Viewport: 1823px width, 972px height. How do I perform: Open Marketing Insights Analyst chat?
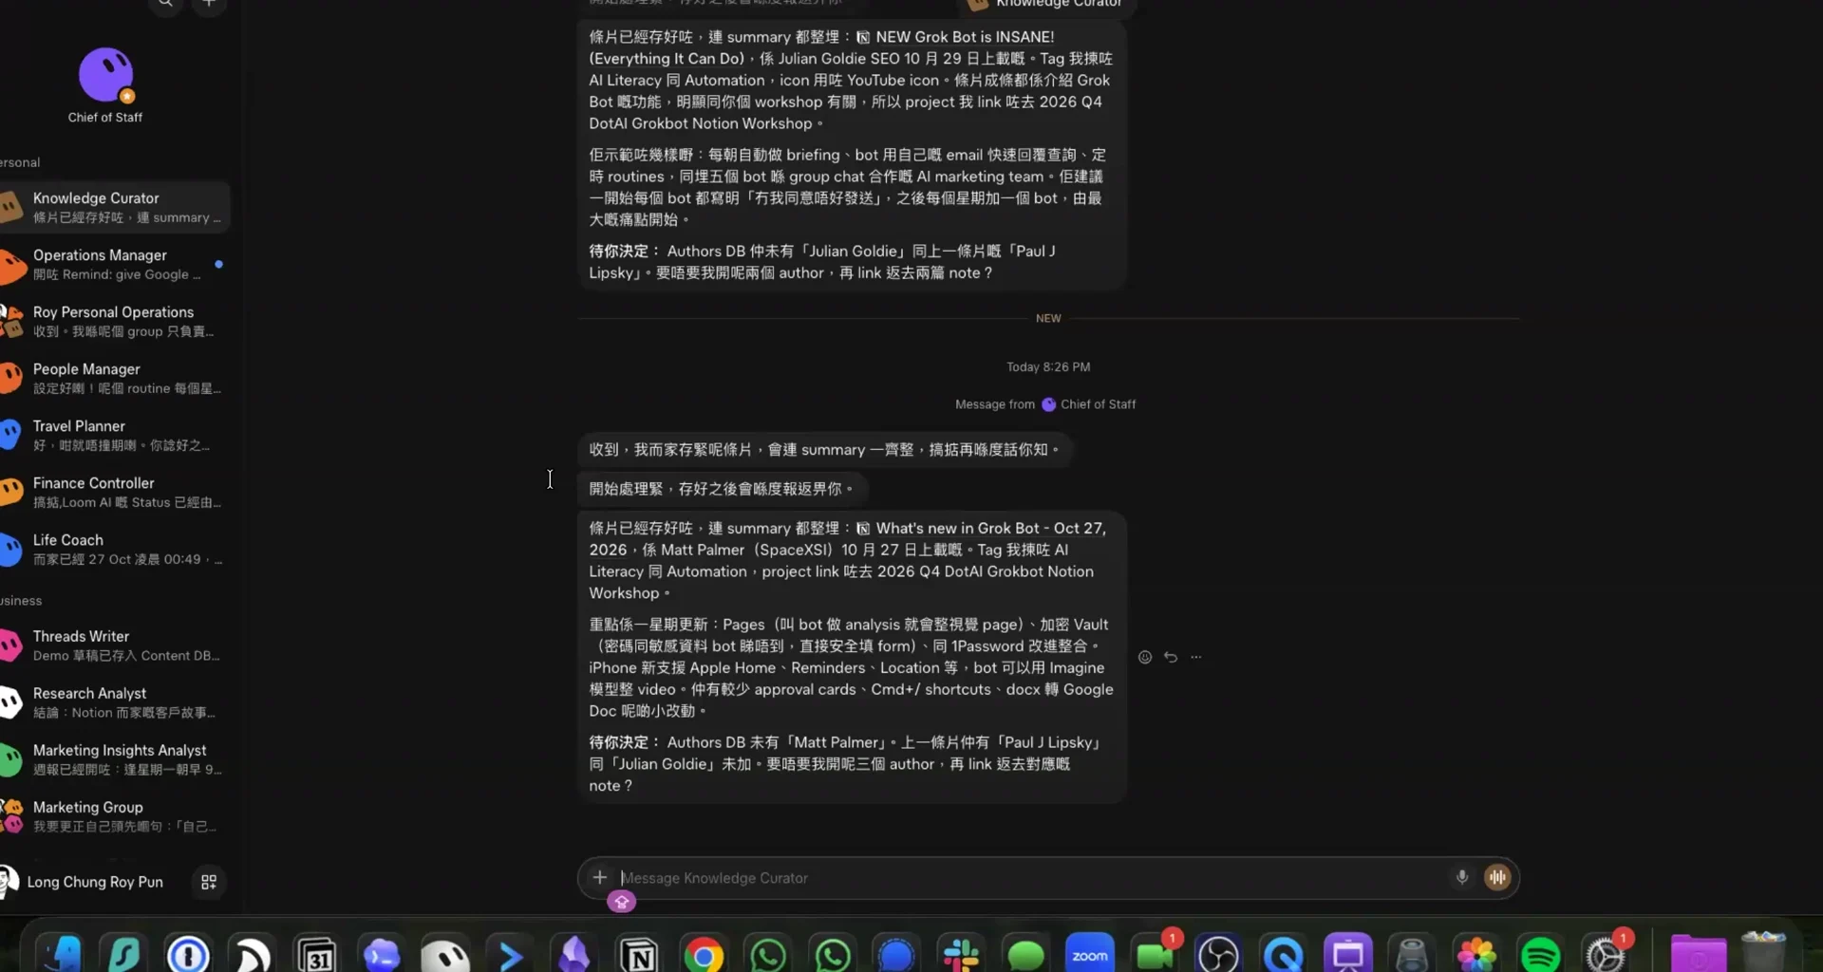click(x=115, y=759)
